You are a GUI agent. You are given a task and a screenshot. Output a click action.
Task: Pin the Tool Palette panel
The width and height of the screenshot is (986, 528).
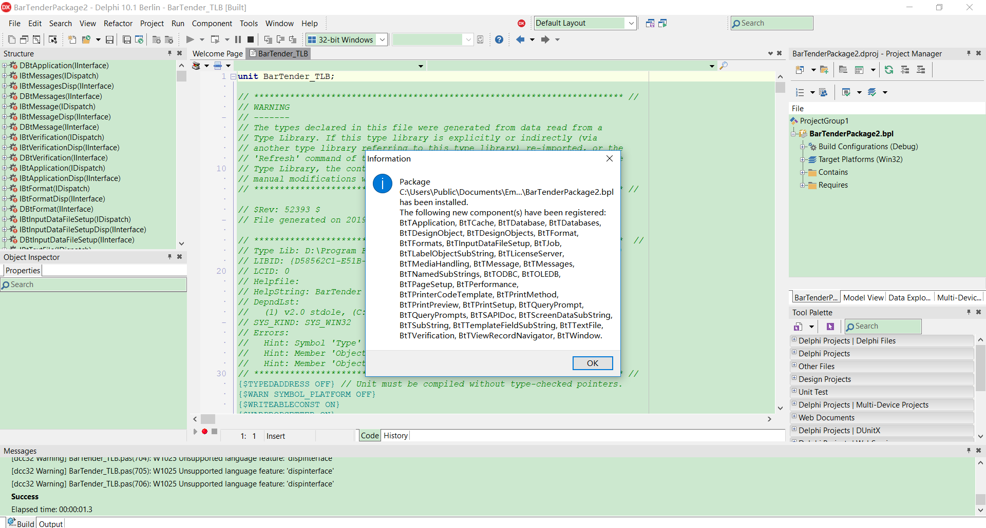coord(968,312)
